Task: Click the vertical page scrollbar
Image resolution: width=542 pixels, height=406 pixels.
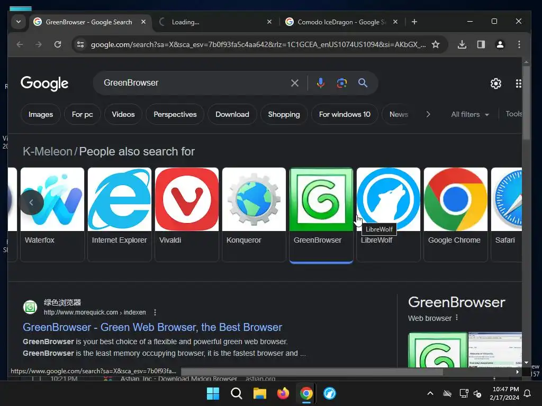Action: coord(526,102)
